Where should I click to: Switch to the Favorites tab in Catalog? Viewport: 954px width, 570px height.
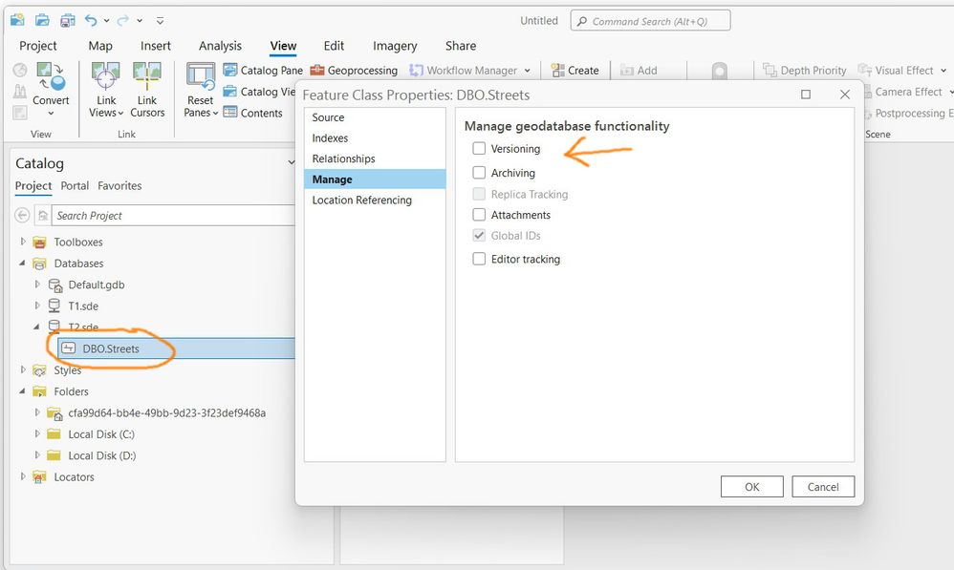[x=119, y=186]
